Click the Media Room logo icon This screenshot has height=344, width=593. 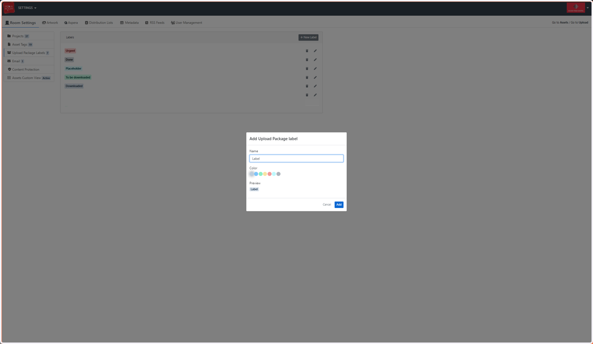click(x=9, y=8)
